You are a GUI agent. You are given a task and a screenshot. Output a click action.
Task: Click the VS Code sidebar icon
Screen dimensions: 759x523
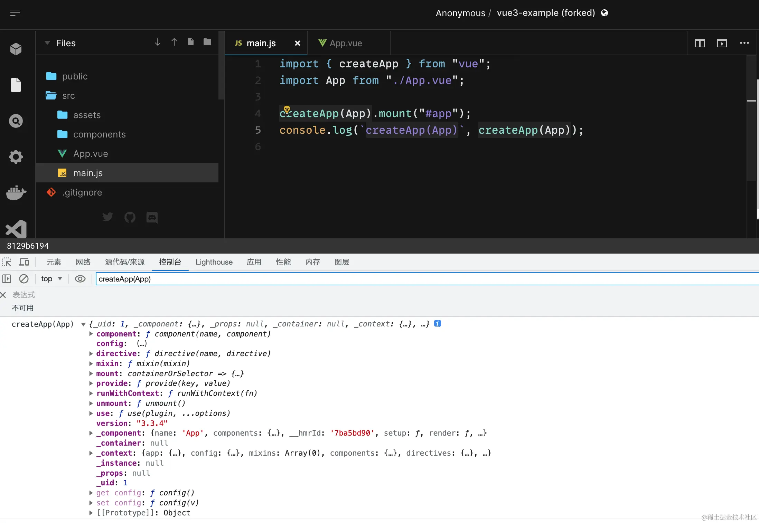[x=16, y=229]
